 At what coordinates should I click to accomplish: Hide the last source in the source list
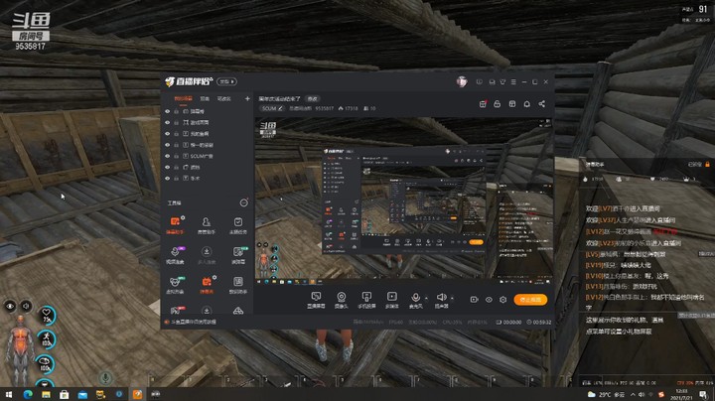pos(168,179)
